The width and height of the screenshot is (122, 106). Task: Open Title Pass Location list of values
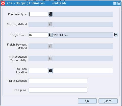[x=51, y=71]
